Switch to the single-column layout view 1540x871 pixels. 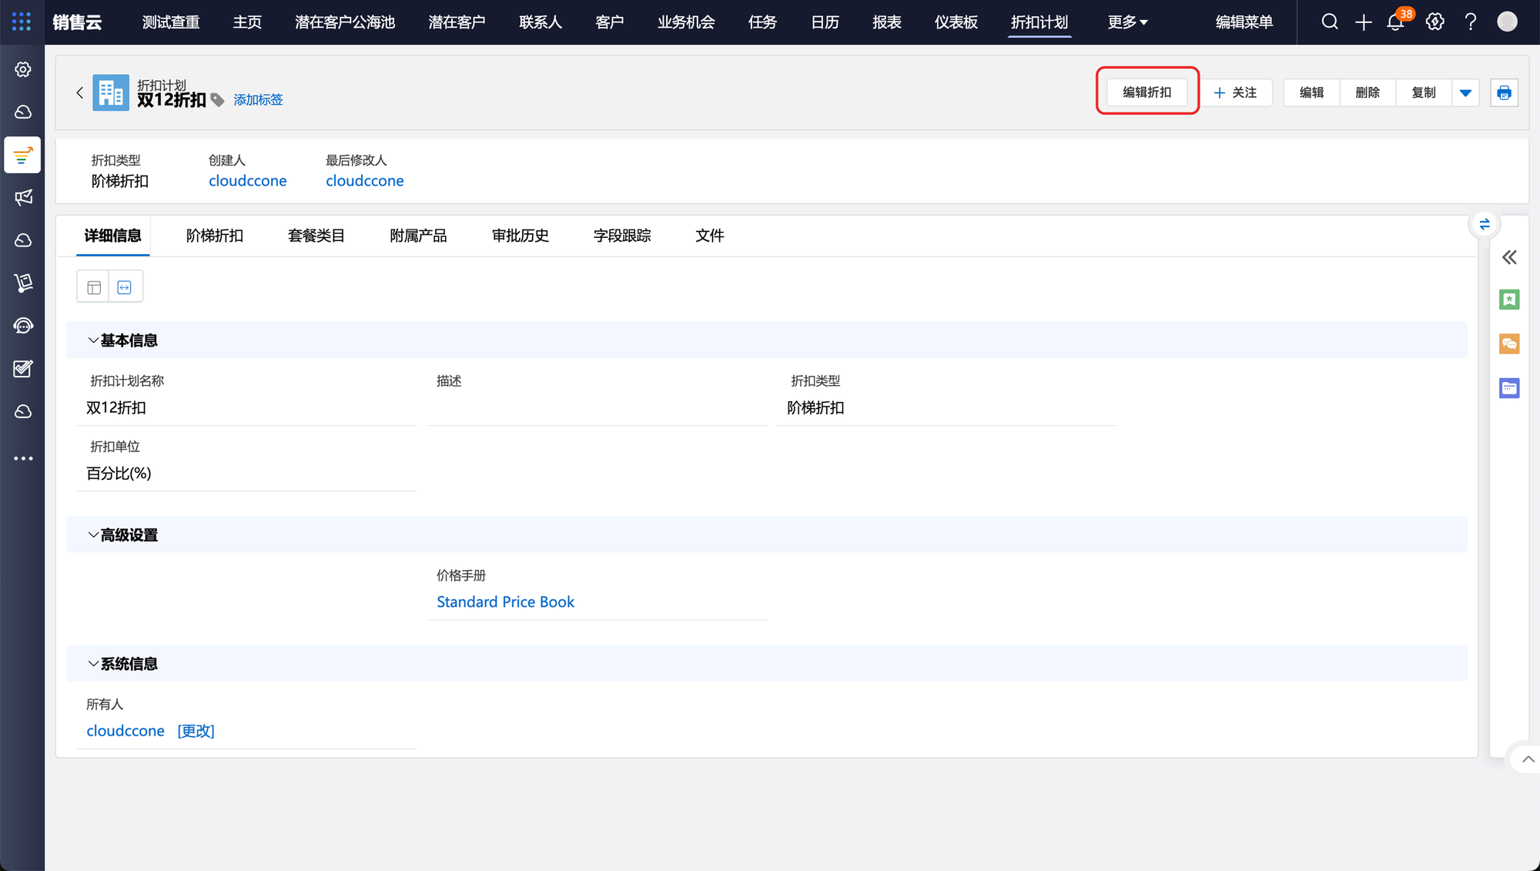tap(94, 287)
